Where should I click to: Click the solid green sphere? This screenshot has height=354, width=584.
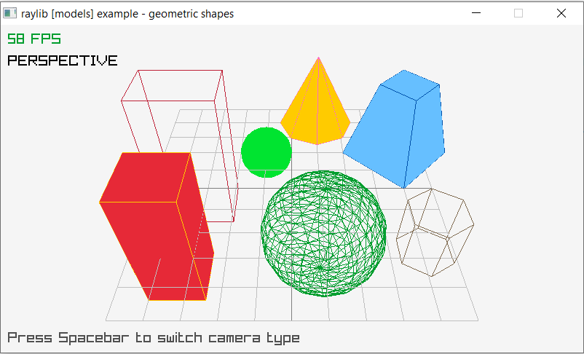click(x=267, y=152)
